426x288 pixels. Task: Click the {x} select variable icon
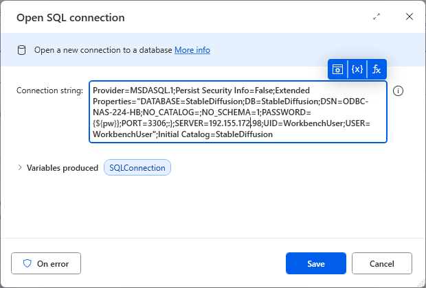(x=357, y=69)
